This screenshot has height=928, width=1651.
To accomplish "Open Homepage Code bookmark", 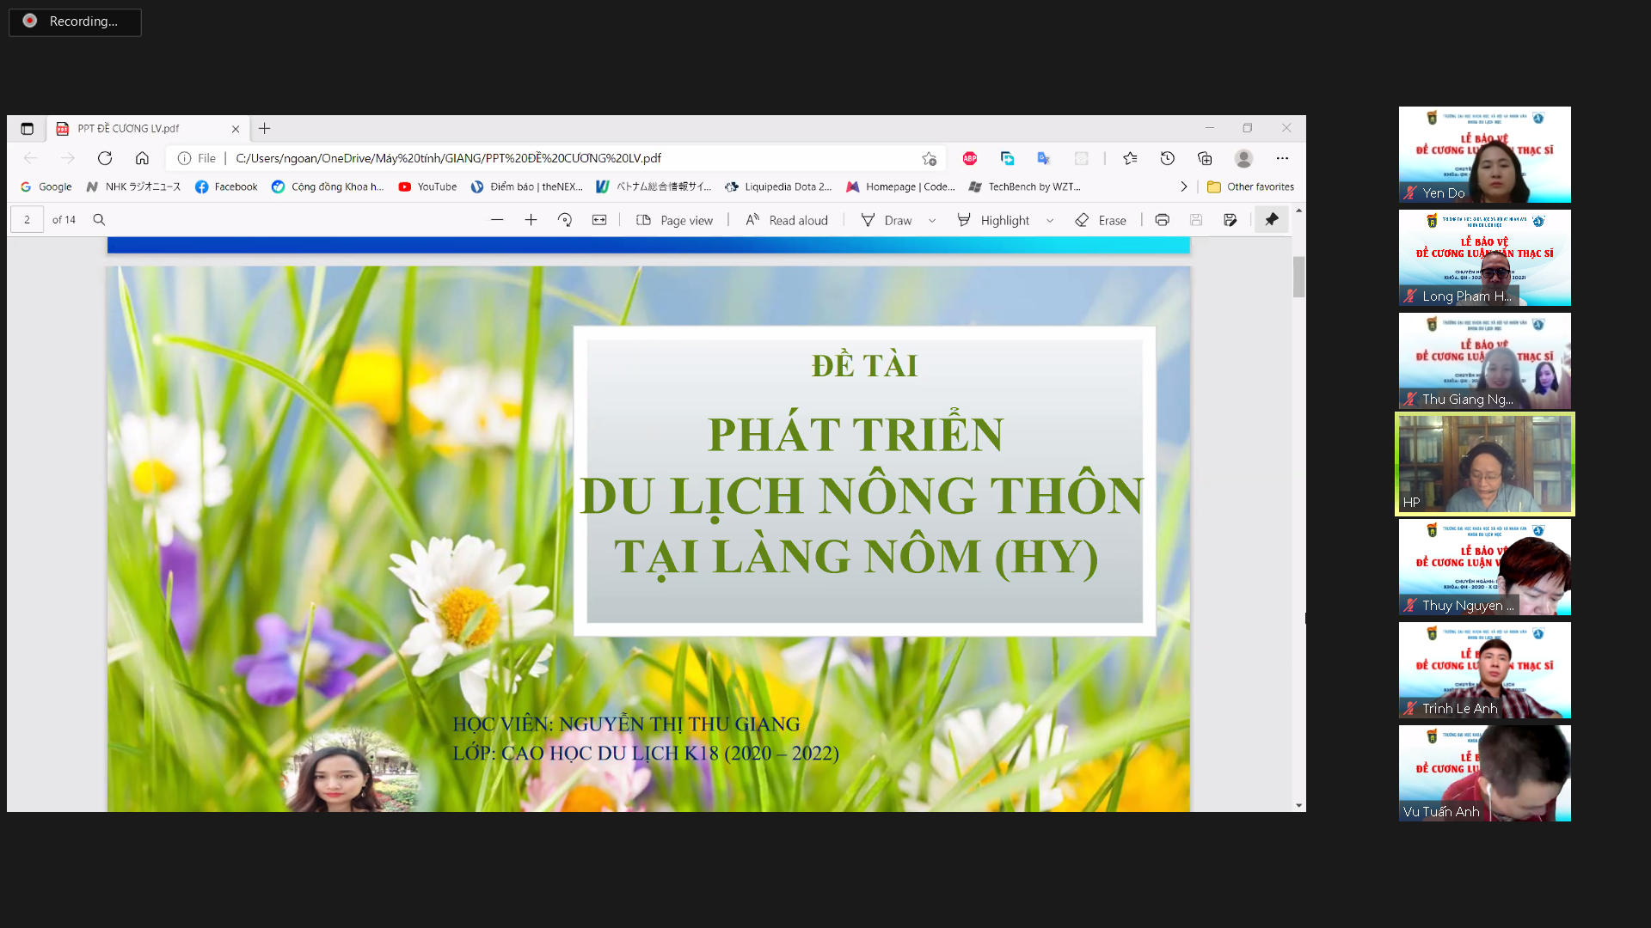I will 900,186.
